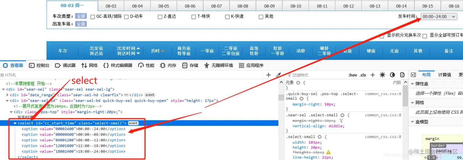Toggle light color scheme simulation sun icon
The image size is (463, 160).
pyautogui.click(x=382, y=75)
